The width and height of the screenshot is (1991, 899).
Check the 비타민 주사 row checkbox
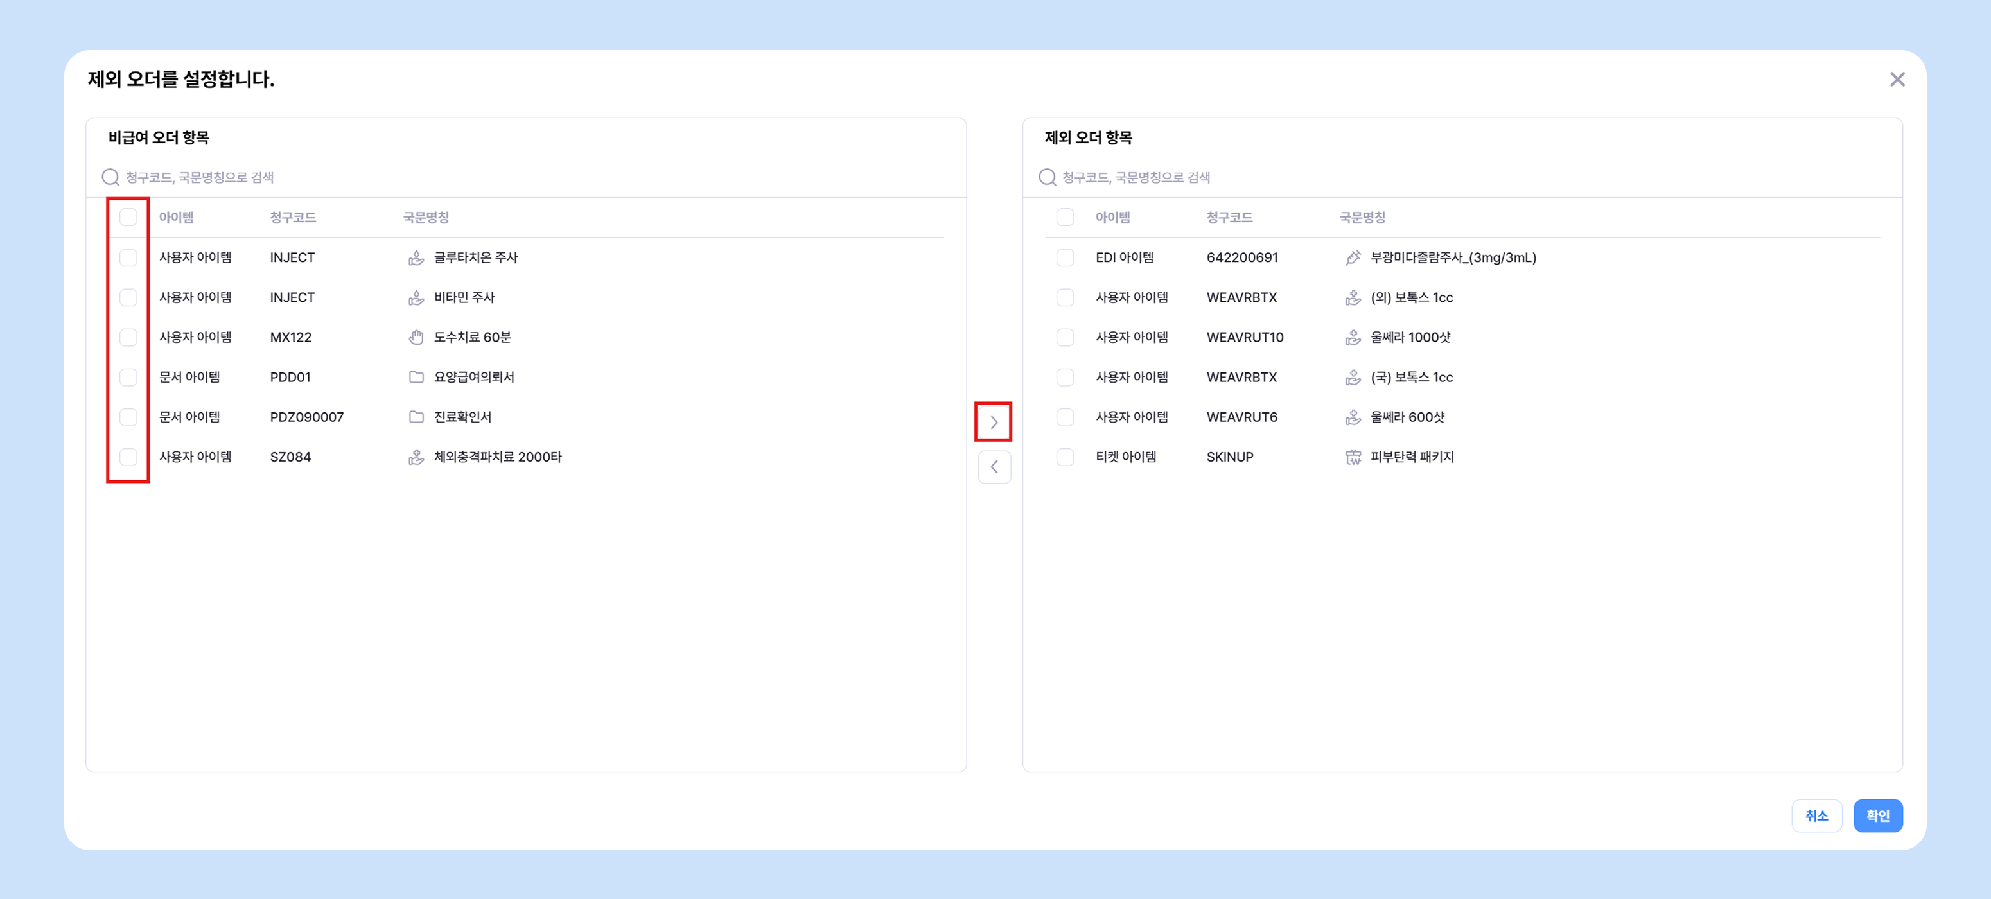pos(128,297)
